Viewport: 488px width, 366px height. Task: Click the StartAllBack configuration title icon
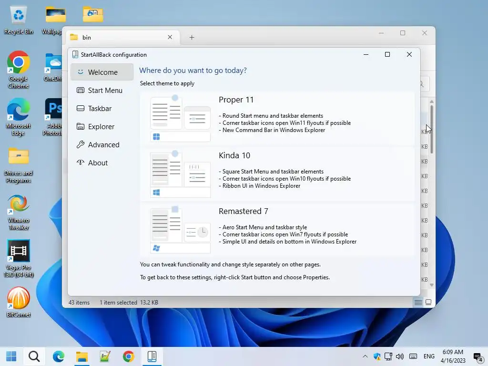75,54
